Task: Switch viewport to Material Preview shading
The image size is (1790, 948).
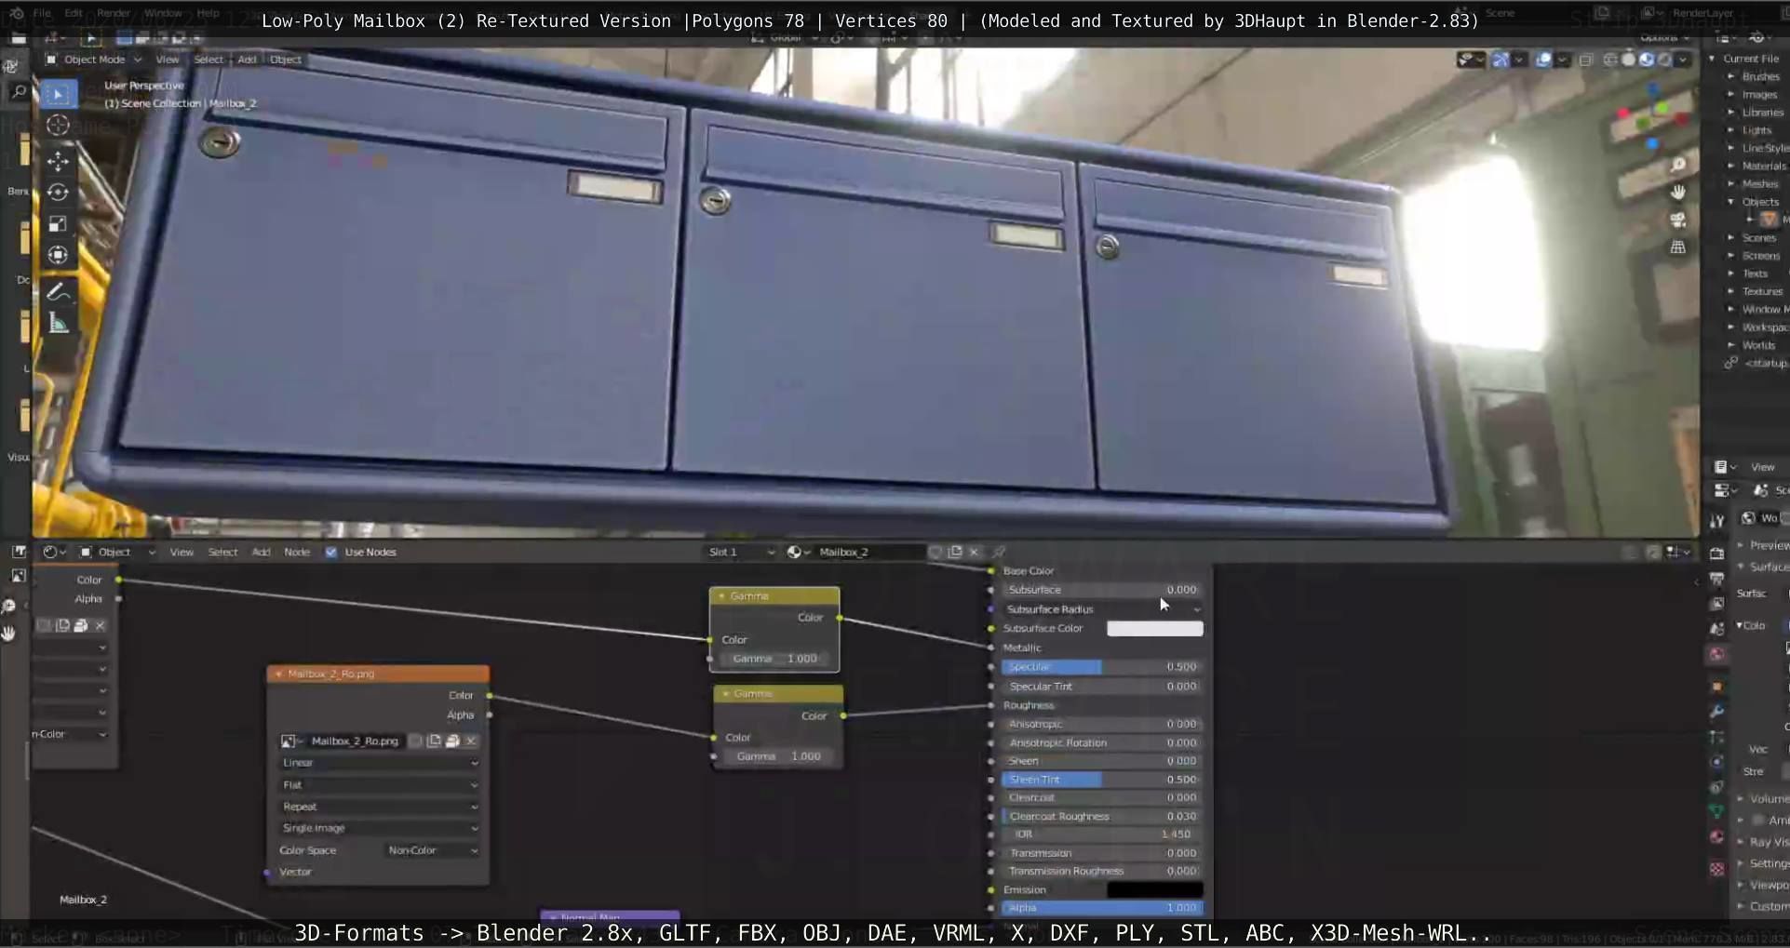Action: coord(1647,60)
